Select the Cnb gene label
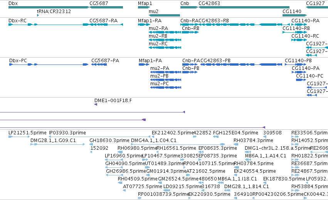Screen dimensions: 328x200 click(185, 3)
